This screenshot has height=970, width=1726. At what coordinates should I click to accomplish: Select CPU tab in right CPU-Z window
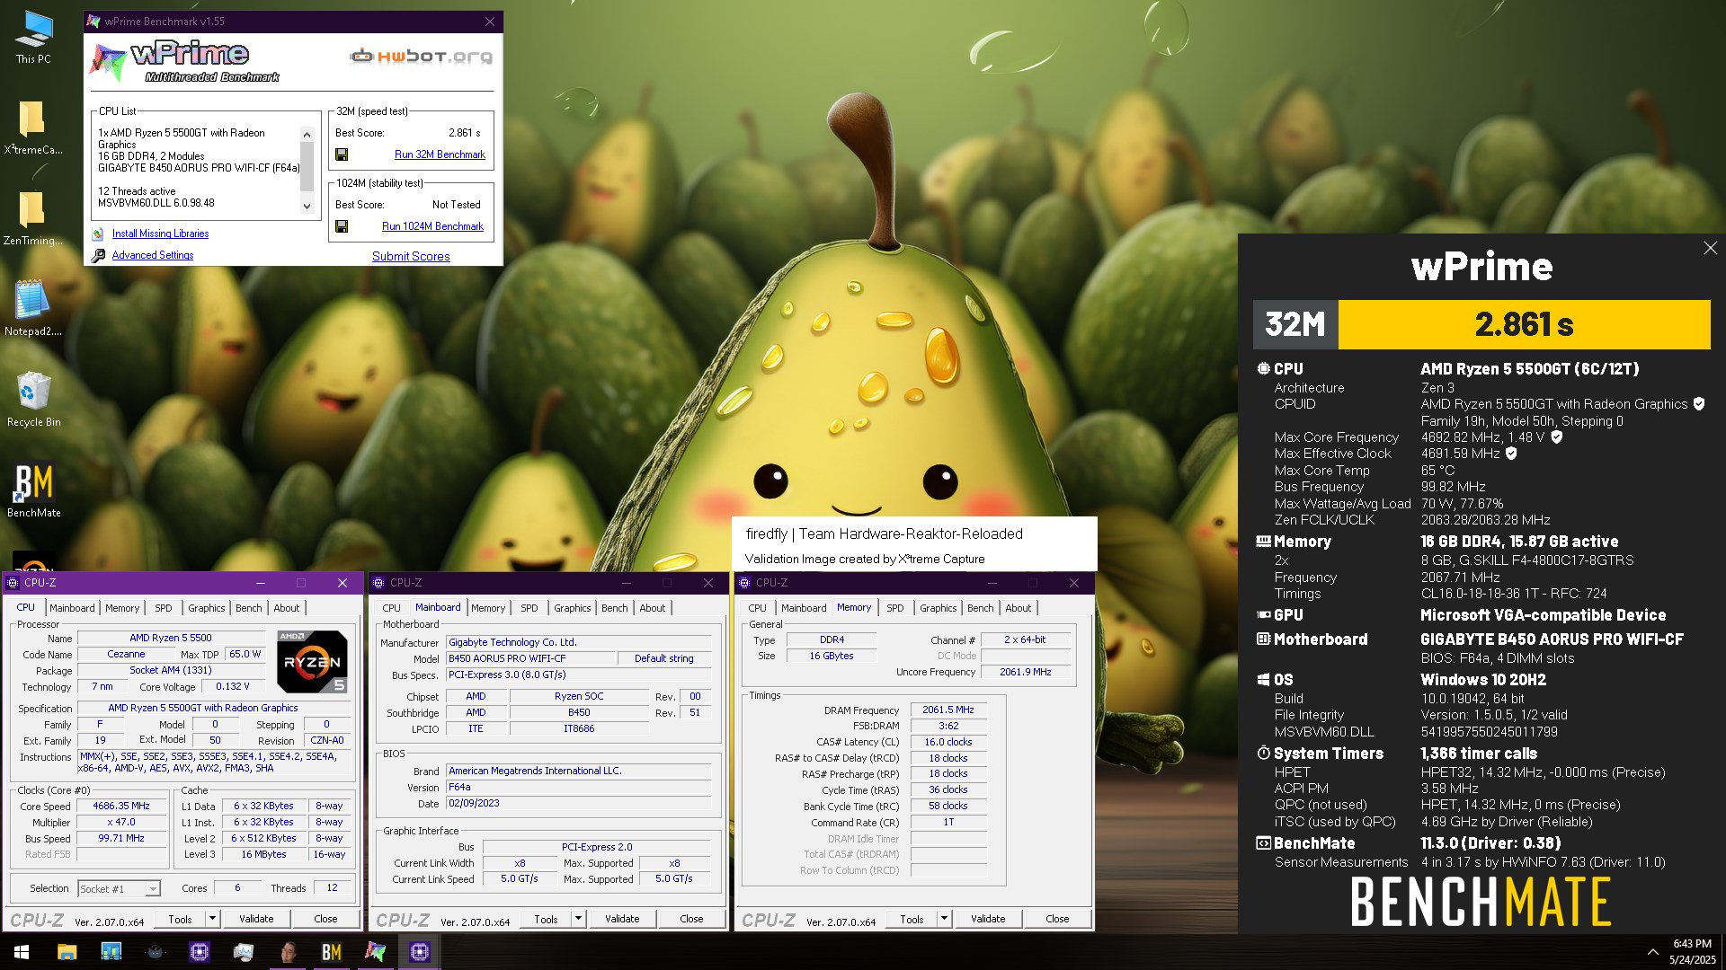(758, 608)
